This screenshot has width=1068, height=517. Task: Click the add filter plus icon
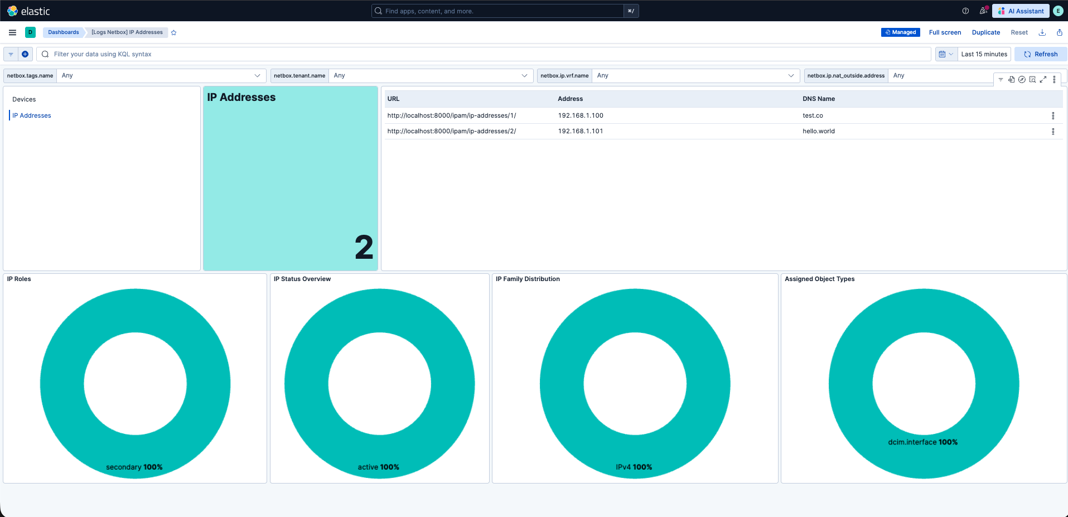click(x=25, y=54)
